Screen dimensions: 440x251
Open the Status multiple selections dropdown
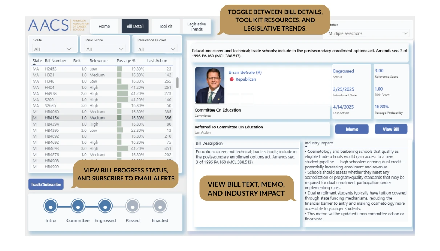coord(368,33)
